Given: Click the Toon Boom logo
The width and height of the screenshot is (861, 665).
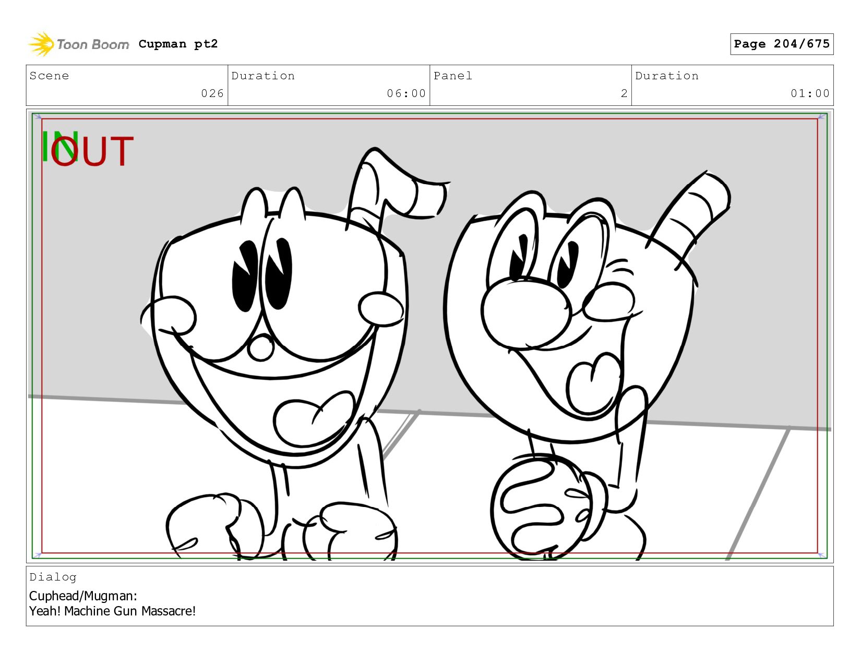Looking at the screenshot, I should 78,44.
